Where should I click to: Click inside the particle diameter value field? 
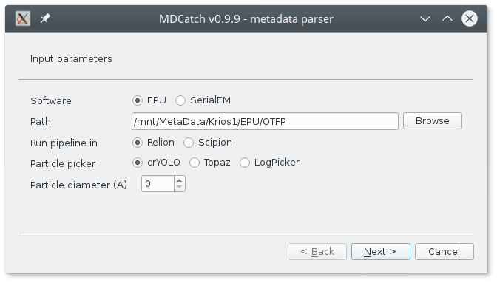(158, 184)
